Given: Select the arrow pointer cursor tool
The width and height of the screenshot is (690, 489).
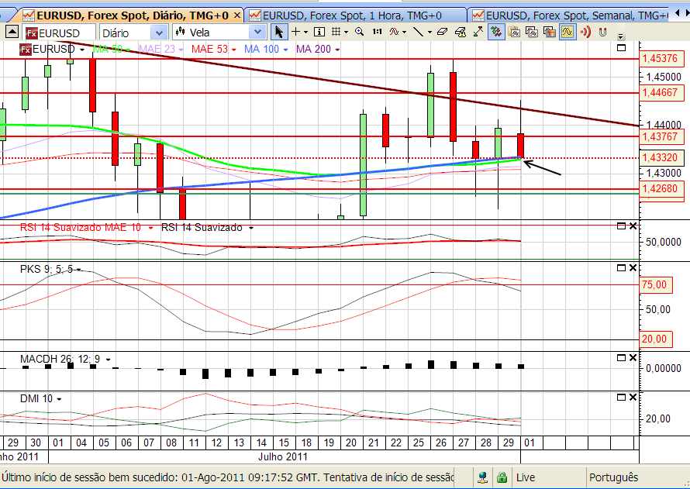Looking at the screenshot, I should click(279, 32).
